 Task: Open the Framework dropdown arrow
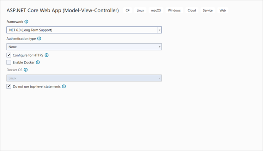point(160,30)
